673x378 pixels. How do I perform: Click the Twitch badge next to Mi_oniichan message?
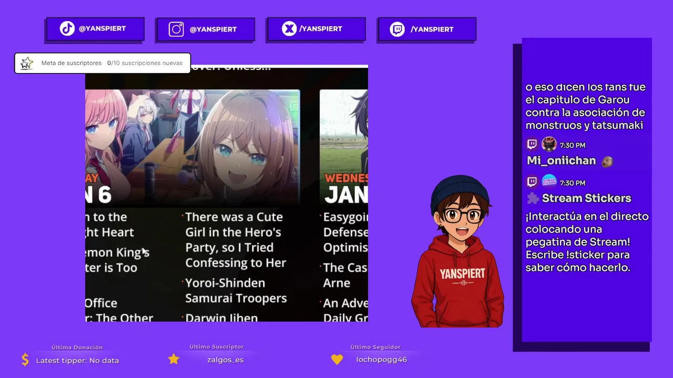coord(532,144)
